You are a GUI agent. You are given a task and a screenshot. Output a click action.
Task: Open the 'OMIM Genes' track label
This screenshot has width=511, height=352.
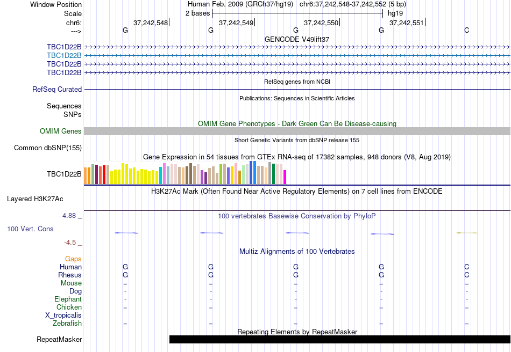point(61,131)
